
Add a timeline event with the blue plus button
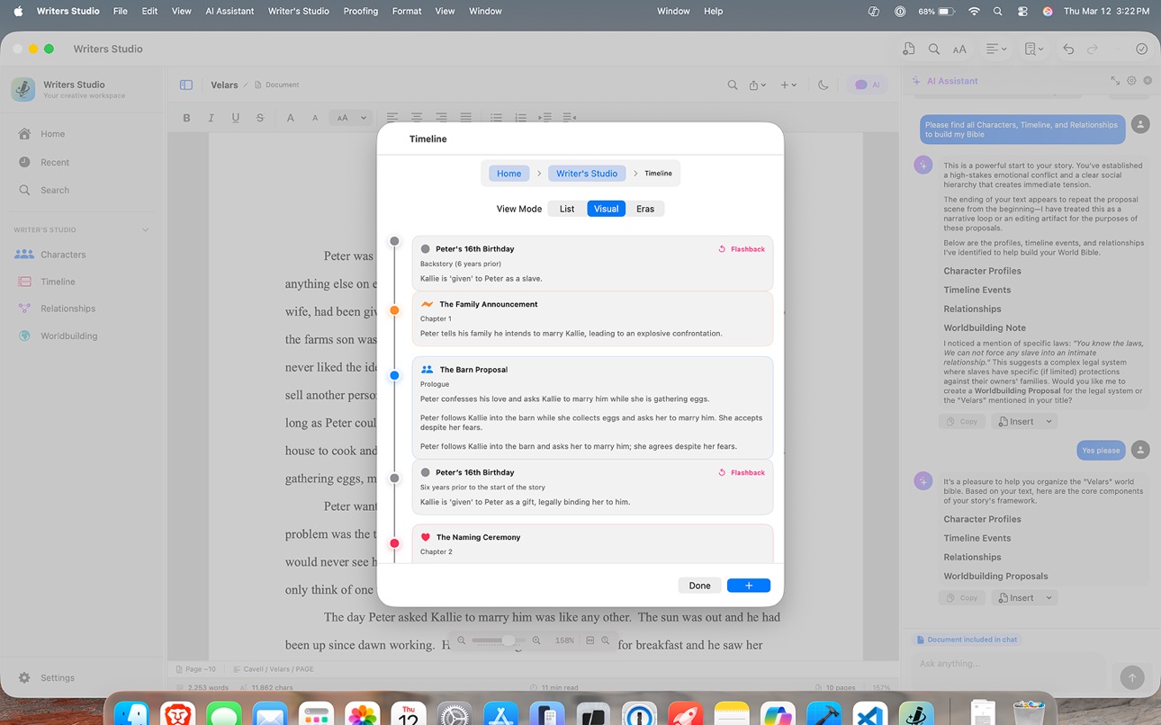click(749, 586)
